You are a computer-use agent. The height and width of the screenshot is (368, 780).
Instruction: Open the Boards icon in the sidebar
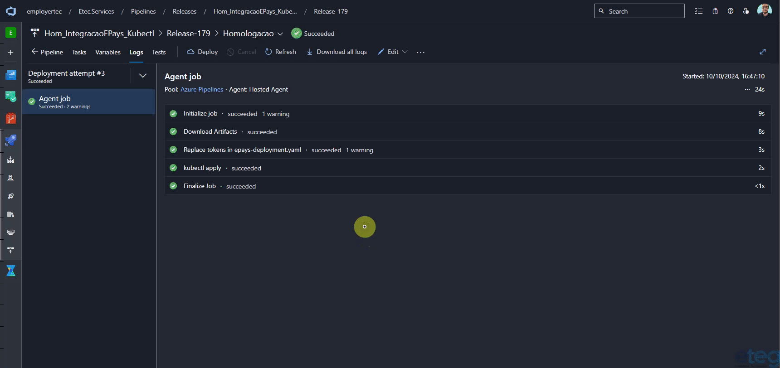pyautogui.click(x=10, y=97)
